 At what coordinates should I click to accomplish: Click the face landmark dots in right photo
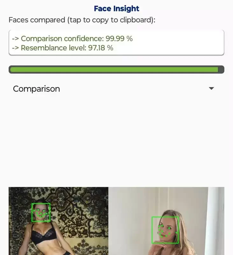click(x=167, y=231)
